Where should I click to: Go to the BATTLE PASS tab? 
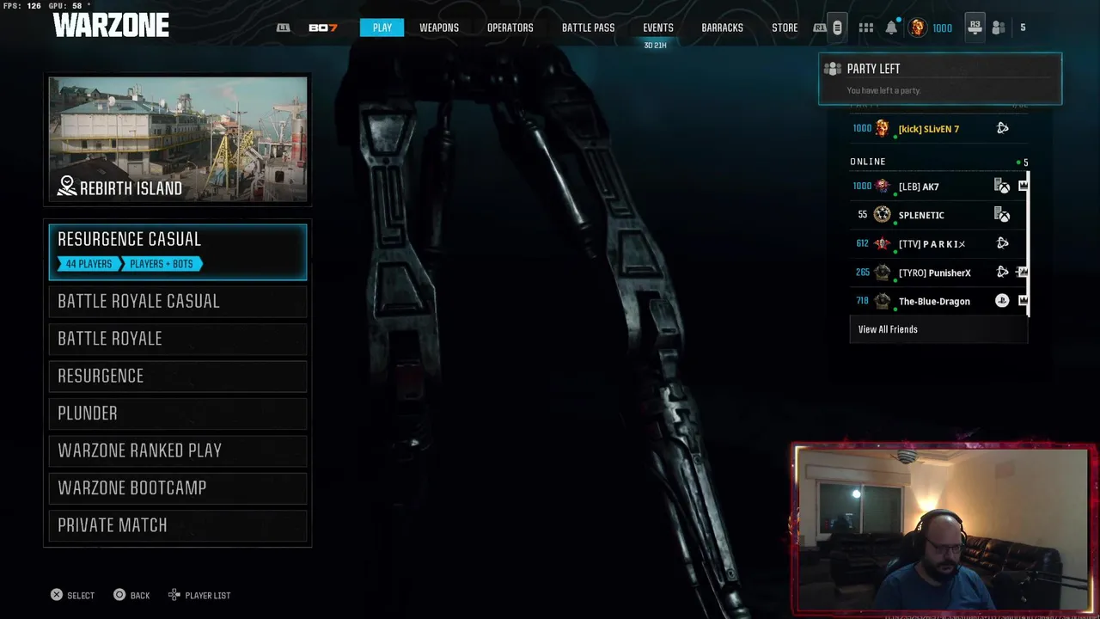click(588, 28)
